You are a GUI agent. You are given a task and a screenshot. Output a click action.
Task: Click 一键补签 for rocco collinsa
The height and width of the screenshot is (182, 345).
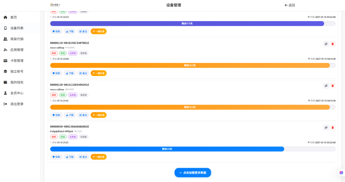99,115
